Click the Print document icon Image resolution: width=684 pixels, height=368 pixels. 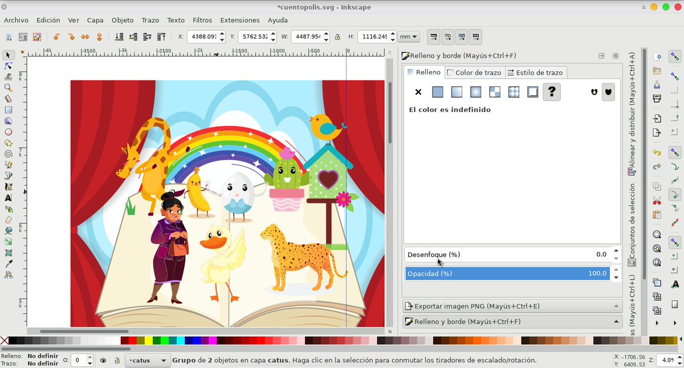click(657, 98)
